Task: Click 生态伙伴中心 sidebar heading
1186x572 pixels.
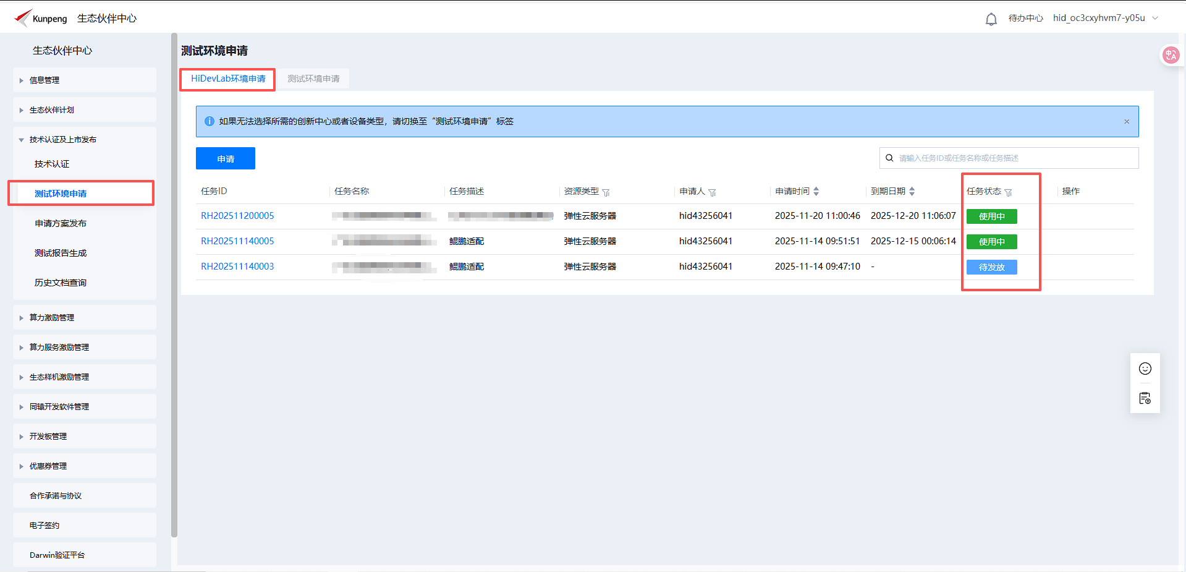Action: (62, 51)
